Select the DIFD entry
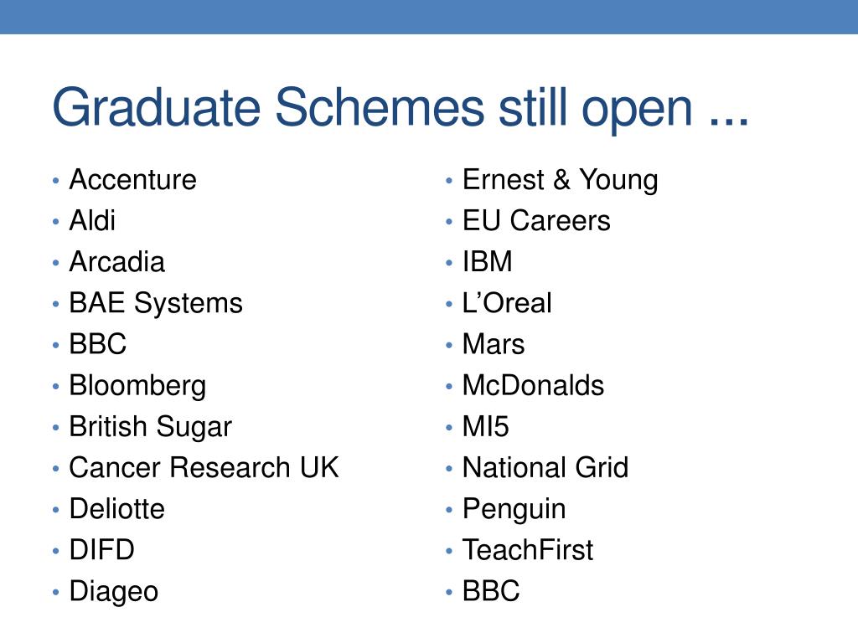Image resolution: width=858 pixels, height=643 pixels. click(x=101, y=549)
